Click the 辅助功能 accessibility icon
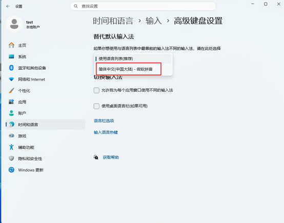284x223 pixels. point(11,147)
